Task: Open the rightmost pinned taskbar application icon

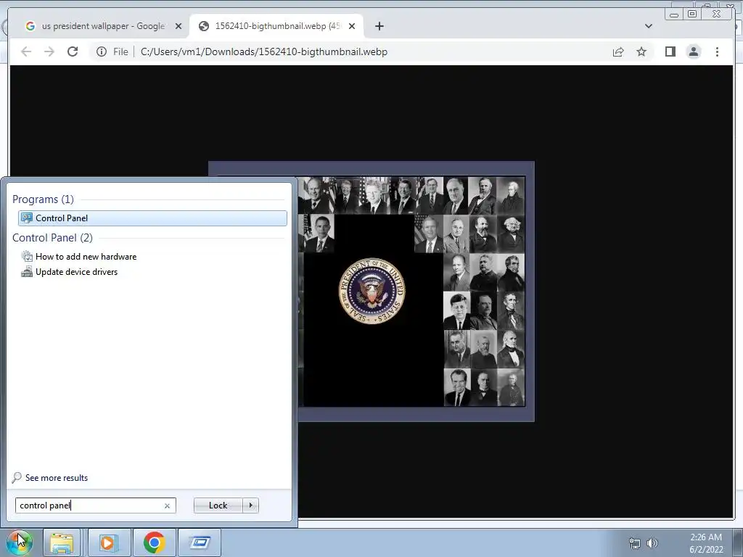Action: (200, 542)
